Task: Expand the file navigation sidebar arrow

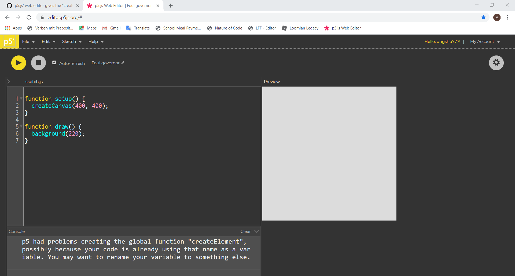Action: [9, 81]
